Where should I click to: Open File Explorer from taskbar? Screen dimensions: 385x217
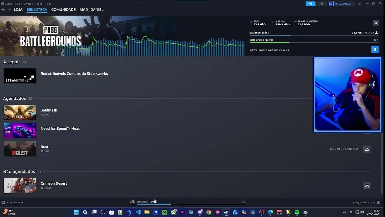coord(147,212)
